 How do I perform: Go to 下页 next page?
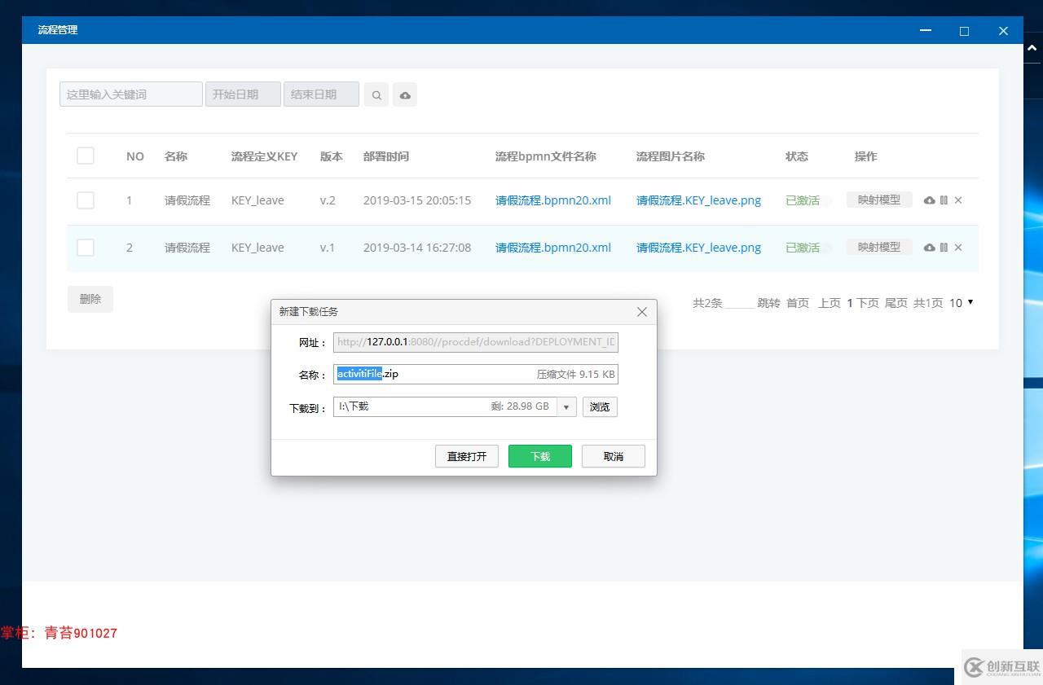coord(868,303)
